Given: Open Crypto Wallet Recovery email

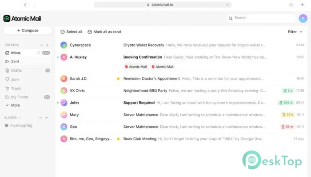Looking at the screenshot, I should (x=182, y=45).
